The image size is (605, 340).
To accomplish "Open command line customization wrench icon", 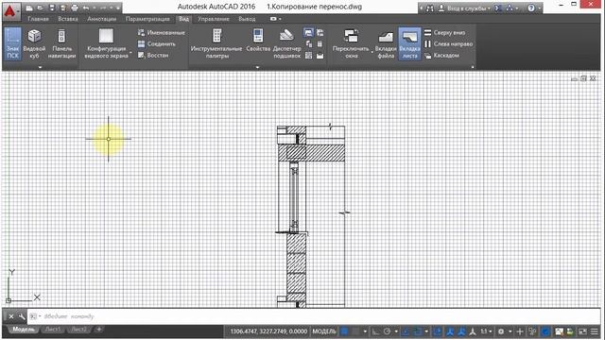I will point(22,316).
